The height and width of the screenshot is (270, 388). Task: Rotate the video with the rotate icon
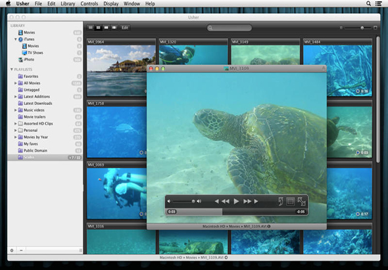pos(281,201)
